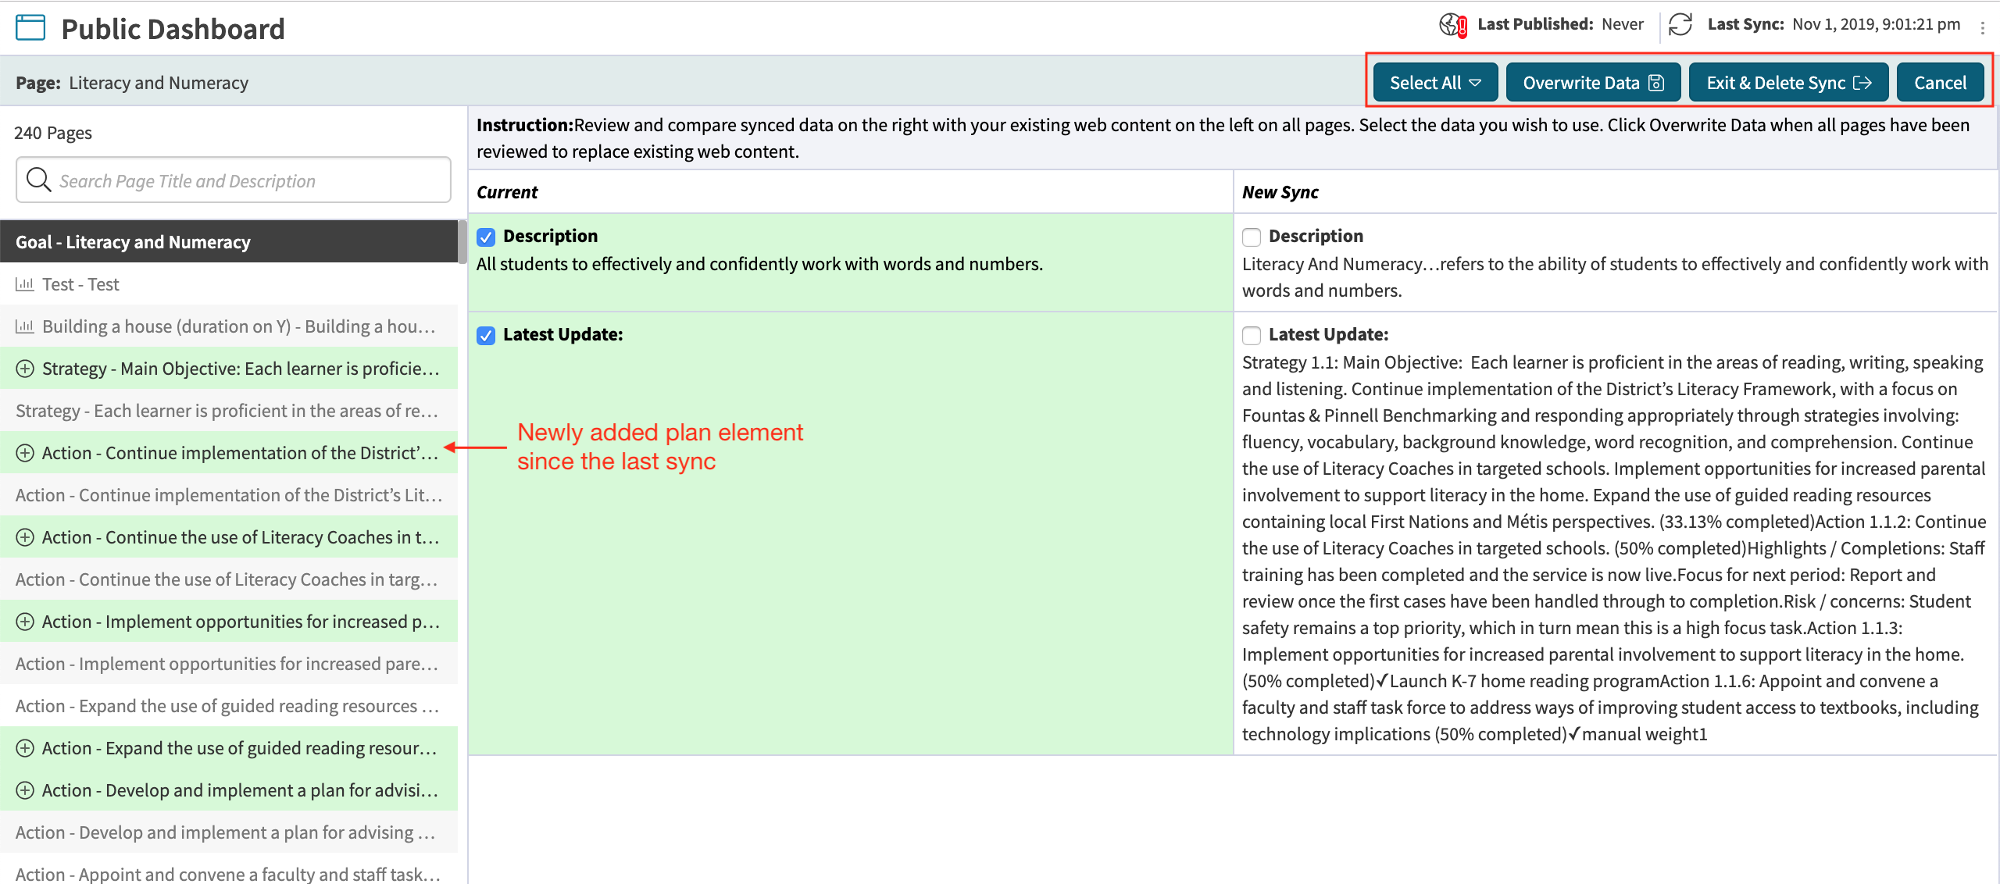Open the three-dot options menu
The image size is (2000, 884).
1983,28
